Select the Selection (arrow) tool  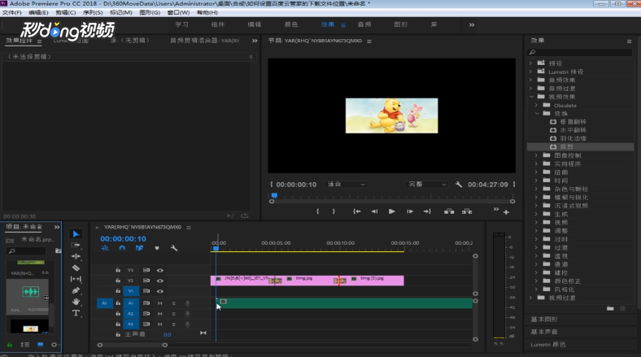(x=76, y=234)
